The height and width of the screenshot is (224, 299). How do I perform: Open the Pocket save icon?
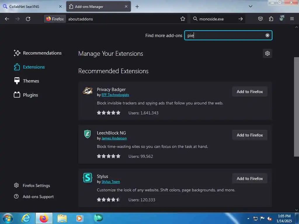[260, 19]
